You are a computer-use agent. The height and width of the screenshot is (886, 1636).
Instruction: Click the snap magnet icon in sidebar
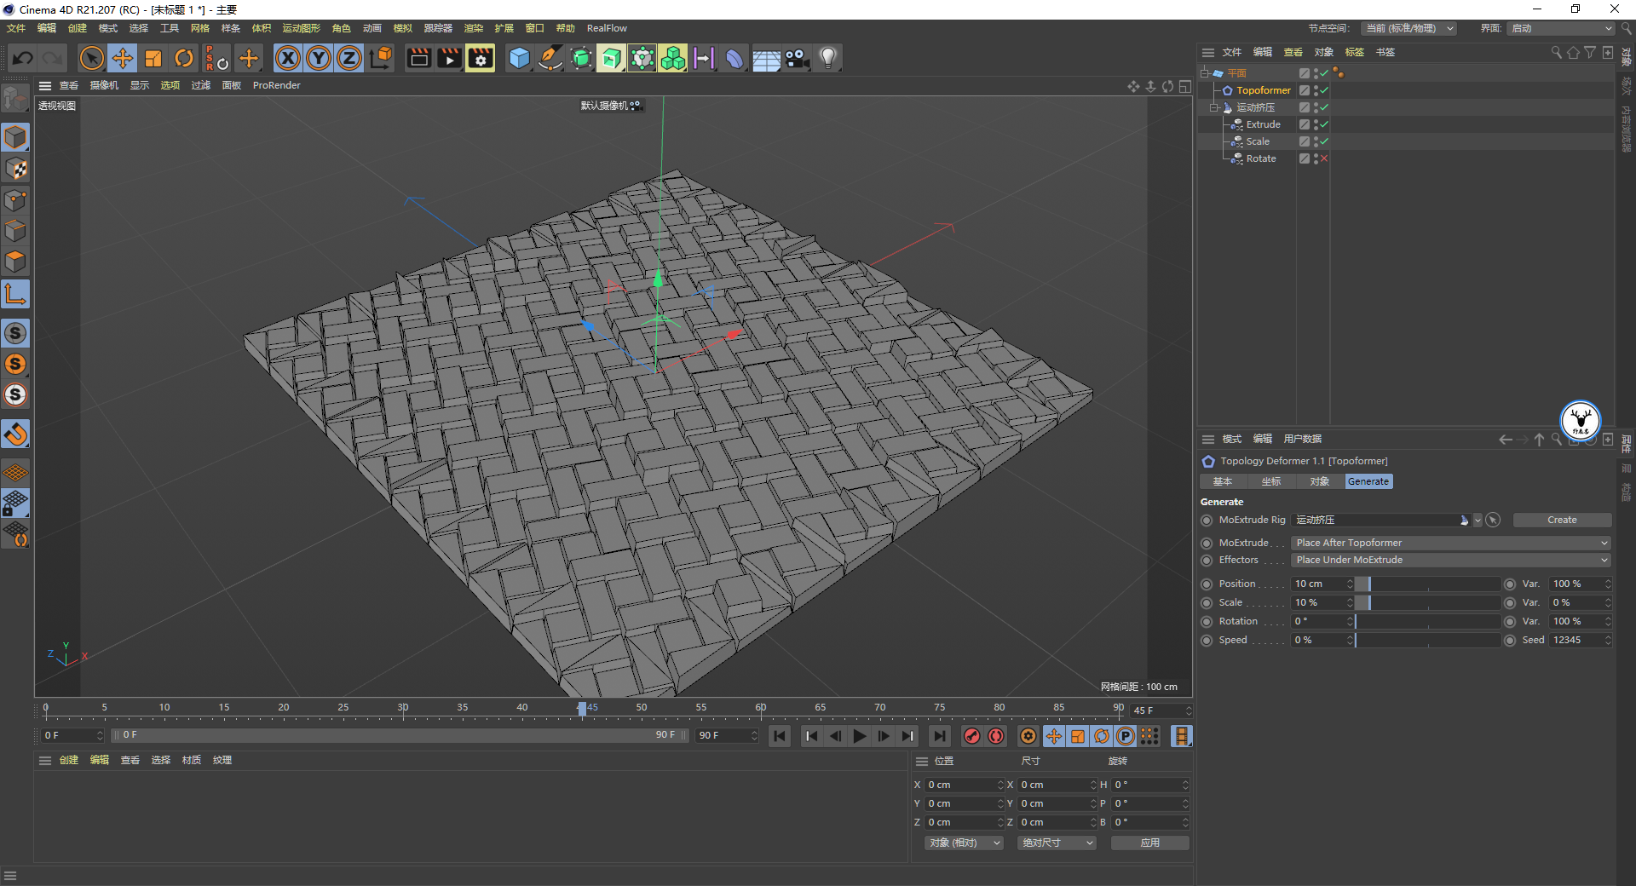tap(15, 434)
